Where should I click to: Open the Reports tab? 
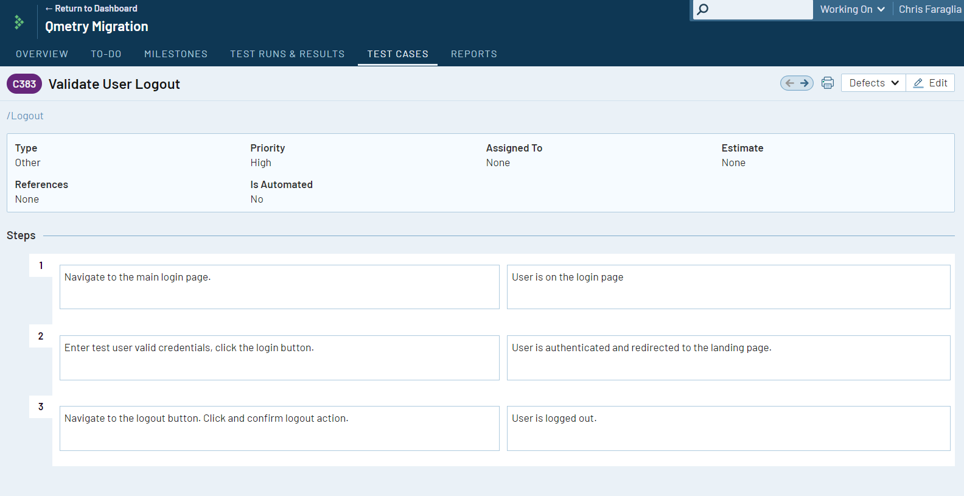pos(473,54)
